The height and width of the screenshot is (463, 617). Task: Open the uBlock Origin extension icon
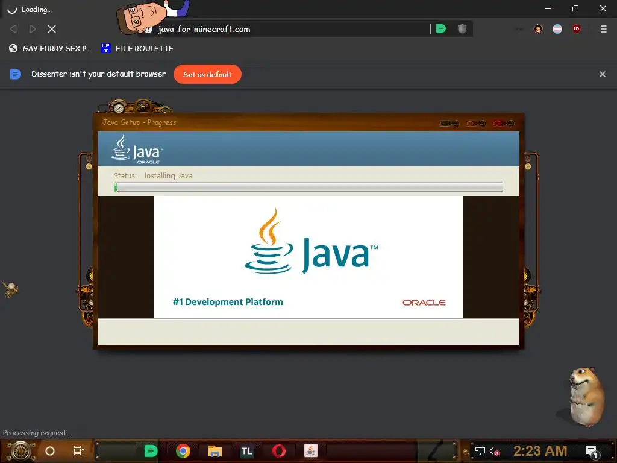click(x=577, y=29)
